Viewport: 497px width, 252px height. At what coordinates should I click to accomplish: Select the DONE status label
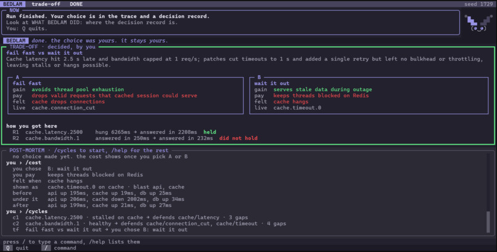click(76, 4)
